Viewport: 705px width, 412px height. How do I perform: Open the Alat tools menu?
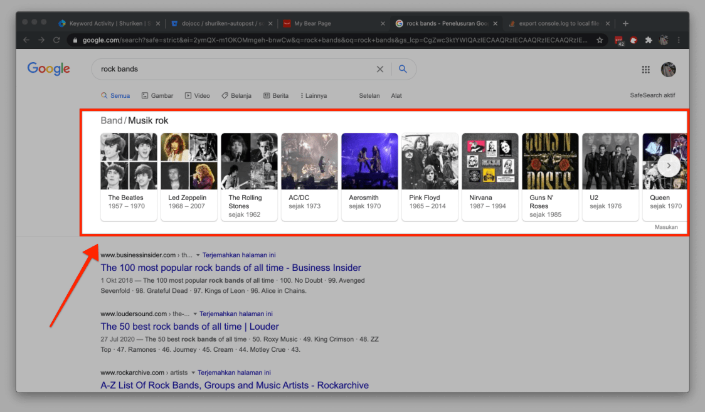click(396, 96)
